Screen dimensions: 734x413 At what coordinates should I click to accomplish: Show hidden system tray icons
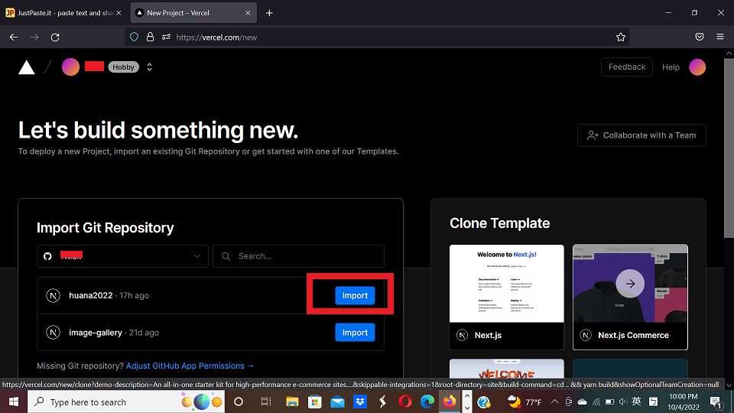click(x=555, y=402)
